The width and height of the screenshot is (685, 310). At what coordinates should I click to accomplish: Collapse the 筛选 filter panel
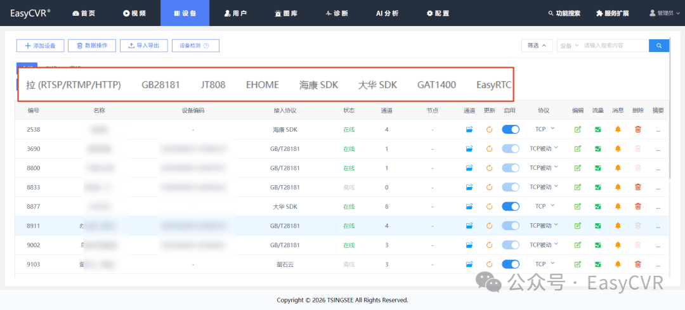(x=537, y=46)
